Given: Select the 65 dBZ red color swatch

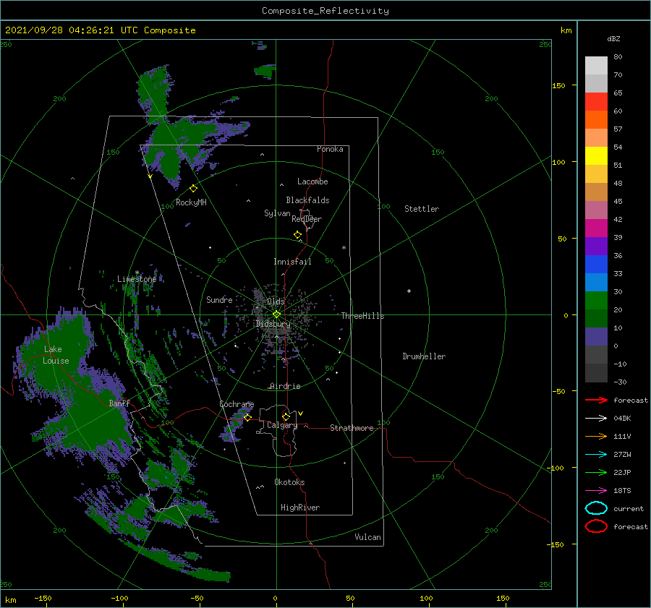Looking at the screenshot, I should pyautogui.click(x=596, y=101).
